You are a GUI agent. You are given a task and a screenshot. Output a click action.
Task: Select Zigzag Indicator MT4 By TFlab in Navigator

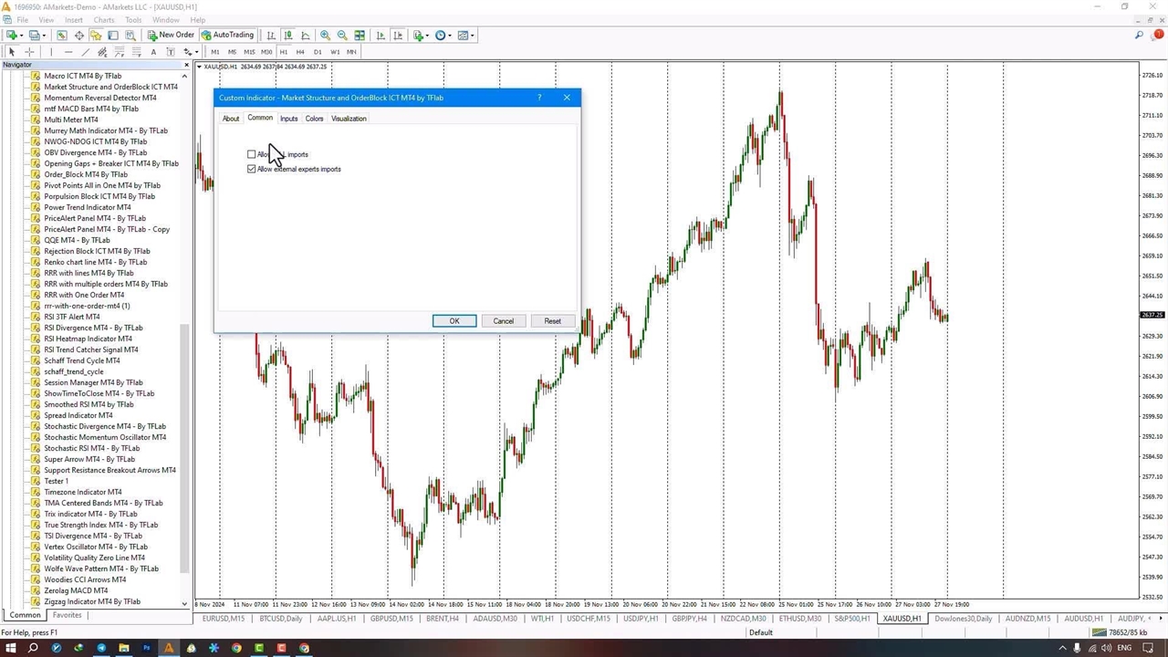[92, 601]
